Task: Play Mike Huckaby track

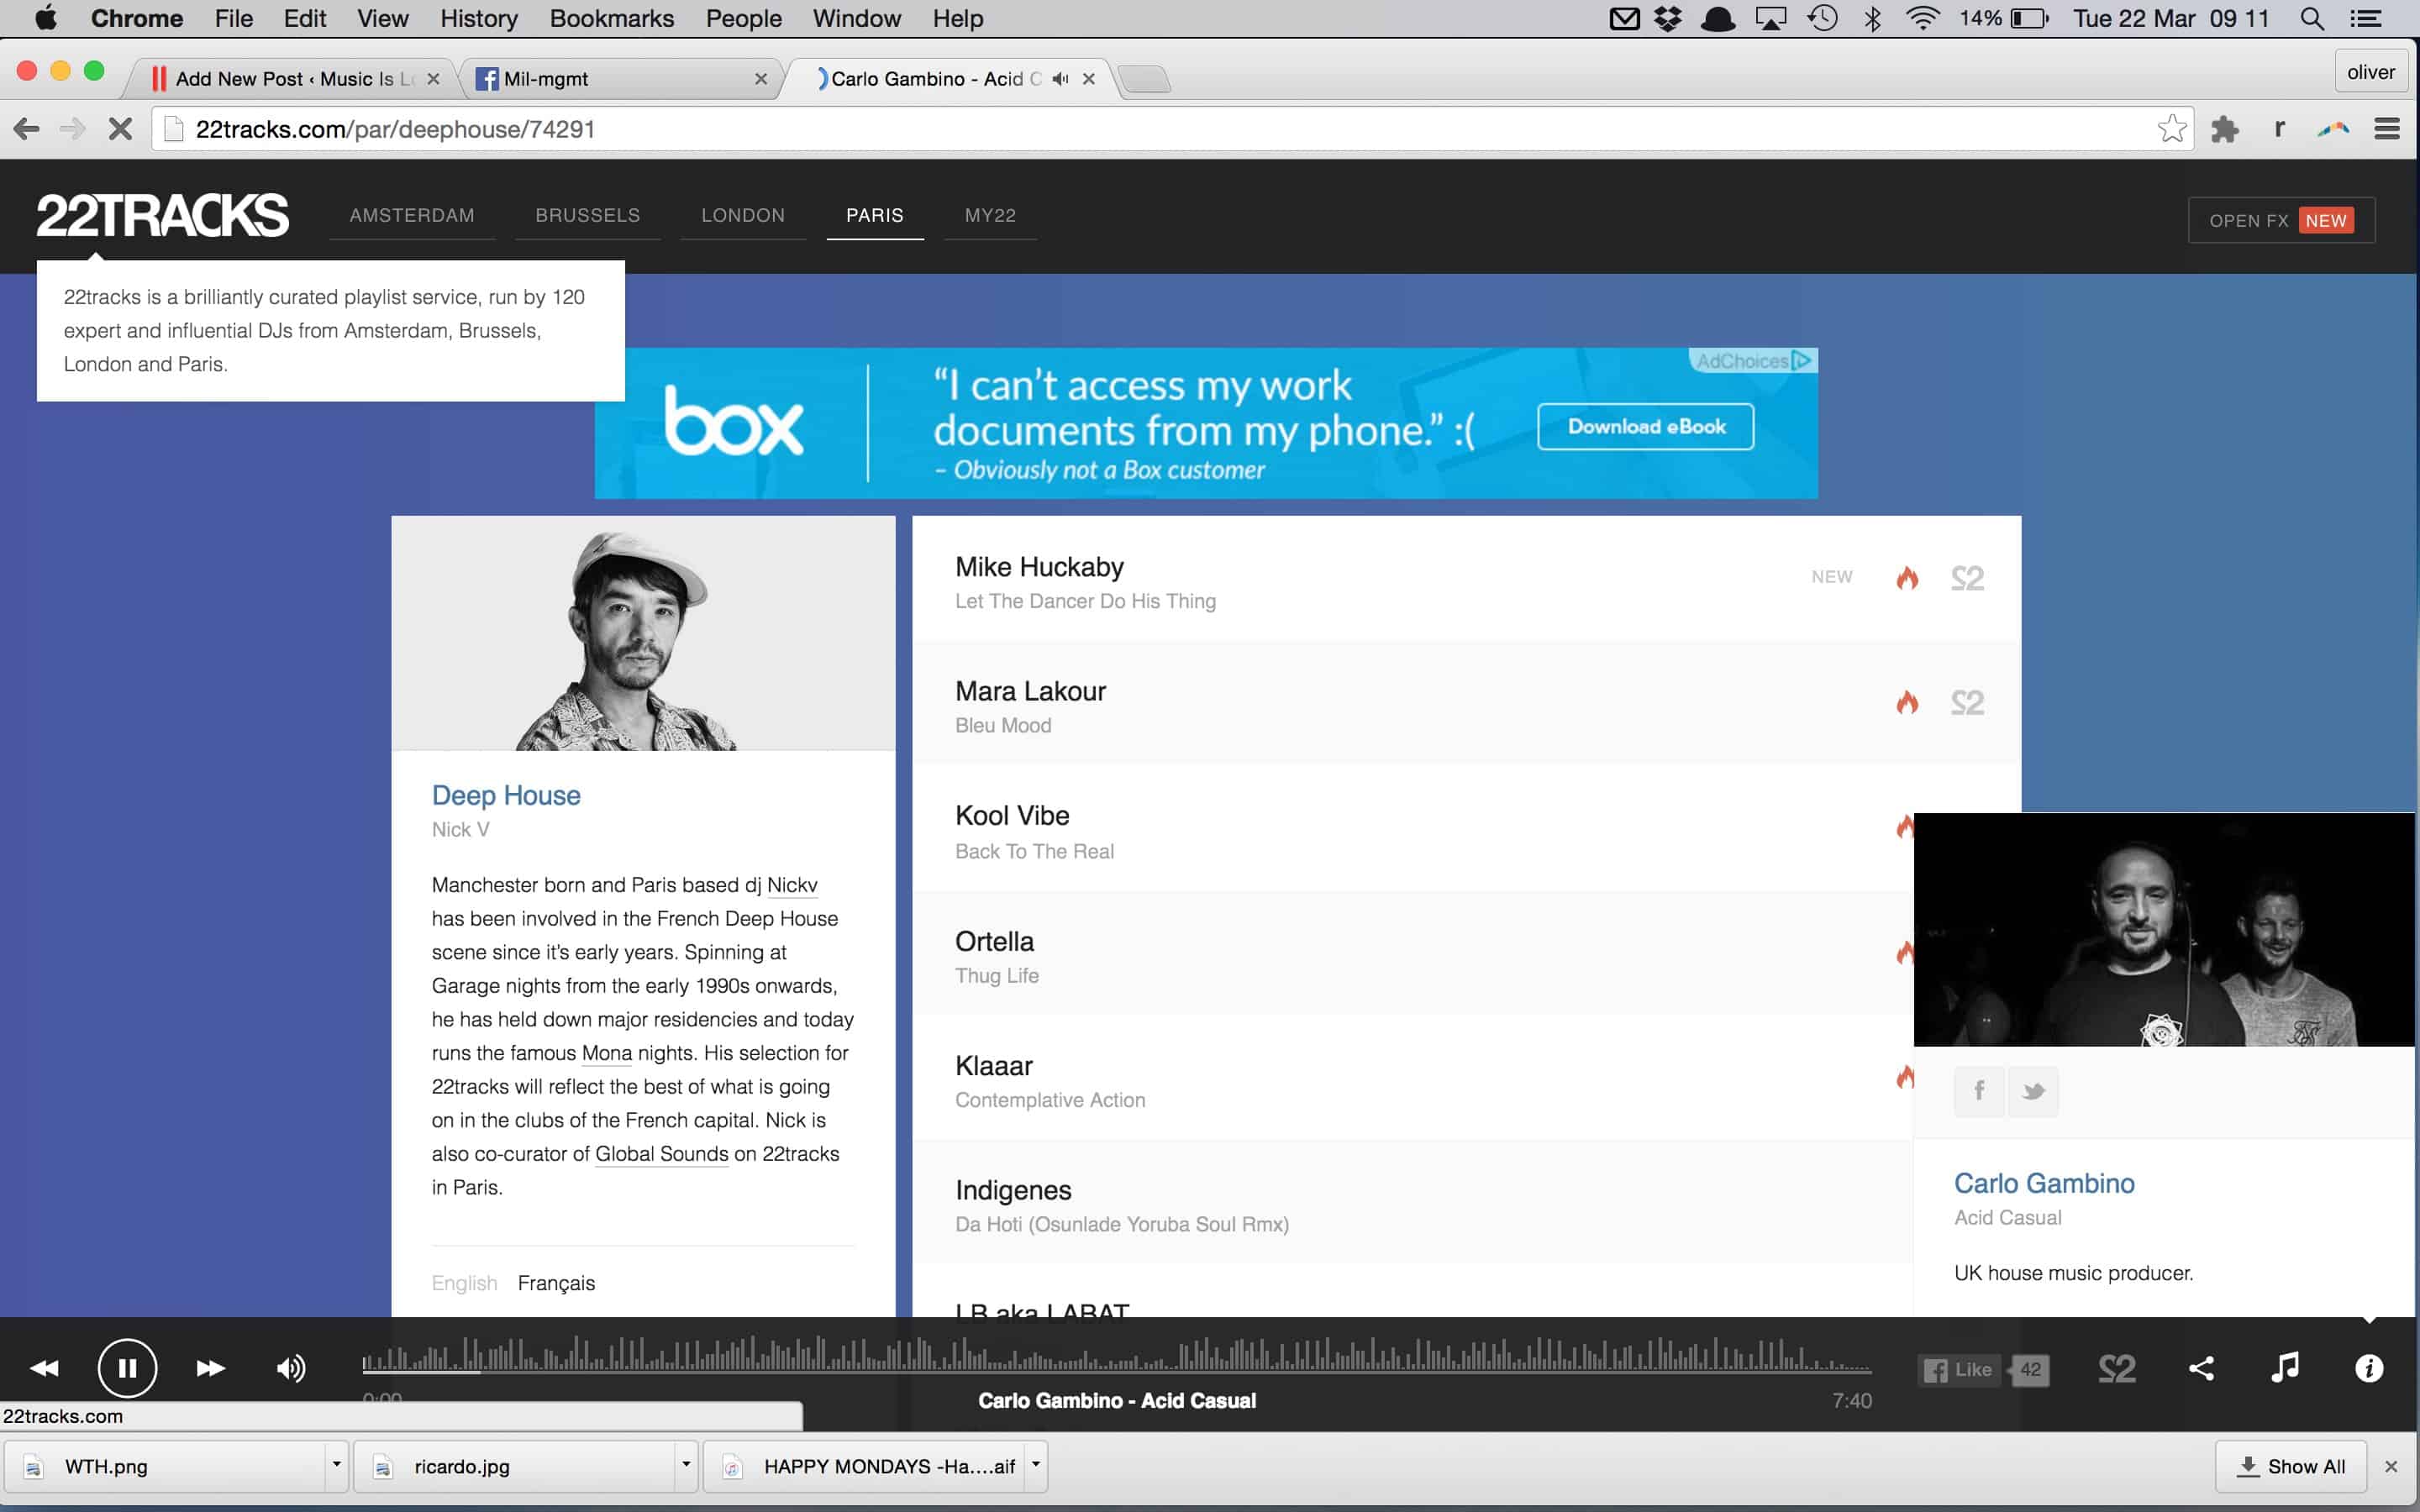Action: pos(1467,580)
